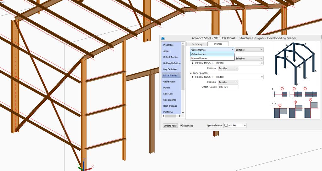Open Side Bracings in sidebar
The height and width of the screenshot is (171, 322).
coord(170,100)
